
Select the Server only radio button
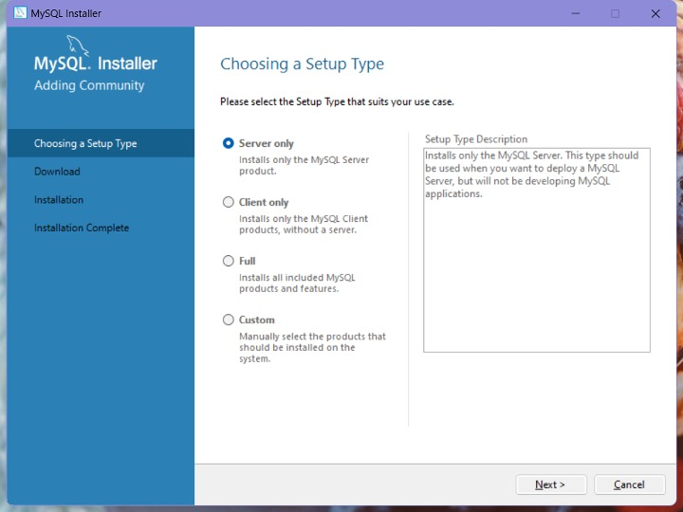228,143
